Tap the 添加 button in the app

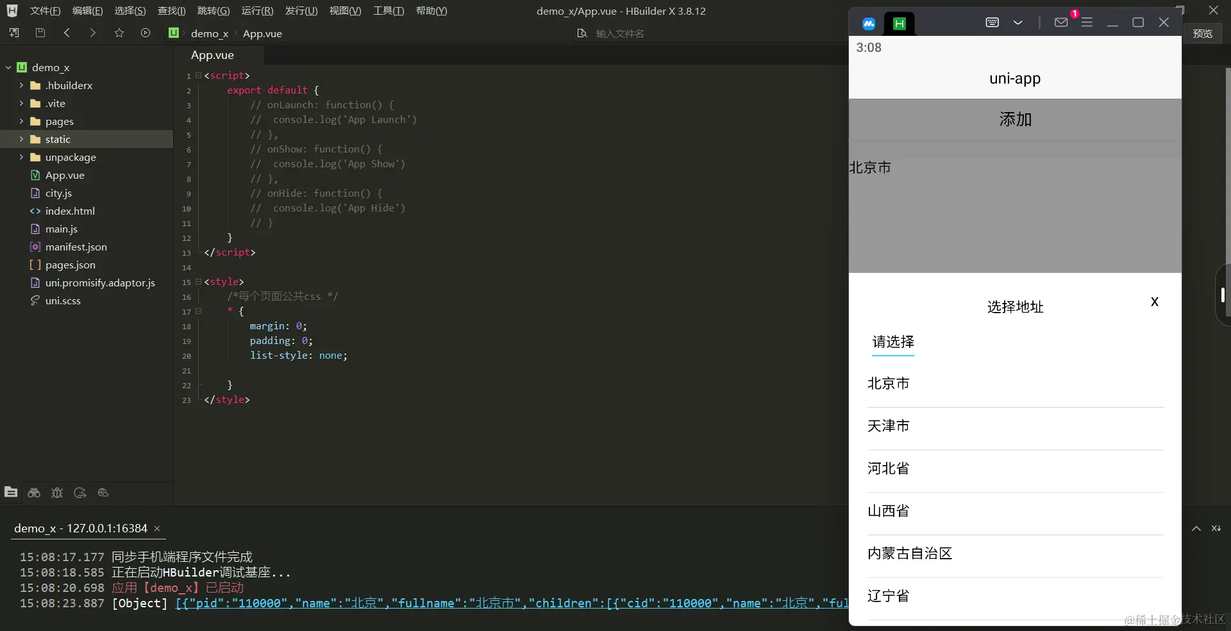pyautogui.click(x=1015, y=119)
